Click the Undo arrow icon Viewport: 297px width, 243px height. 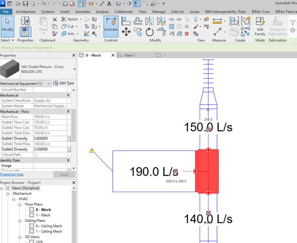tap(43, 3)
